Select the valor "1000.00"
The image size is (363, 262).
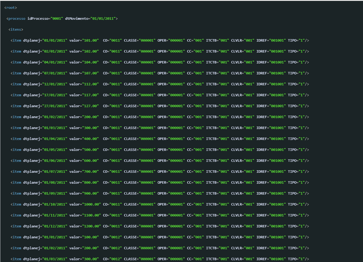tap(92, 204)
